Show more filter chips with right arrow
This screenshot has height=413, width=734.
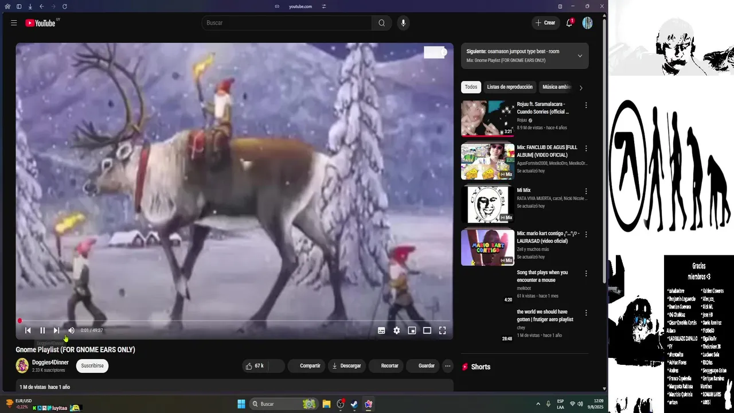pyautogui.click(x=581, y=88)
